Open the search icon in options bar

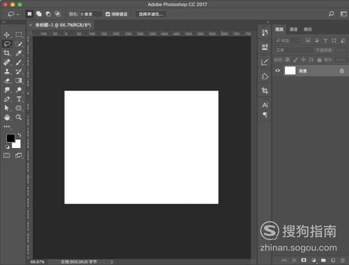pos(331,14)
